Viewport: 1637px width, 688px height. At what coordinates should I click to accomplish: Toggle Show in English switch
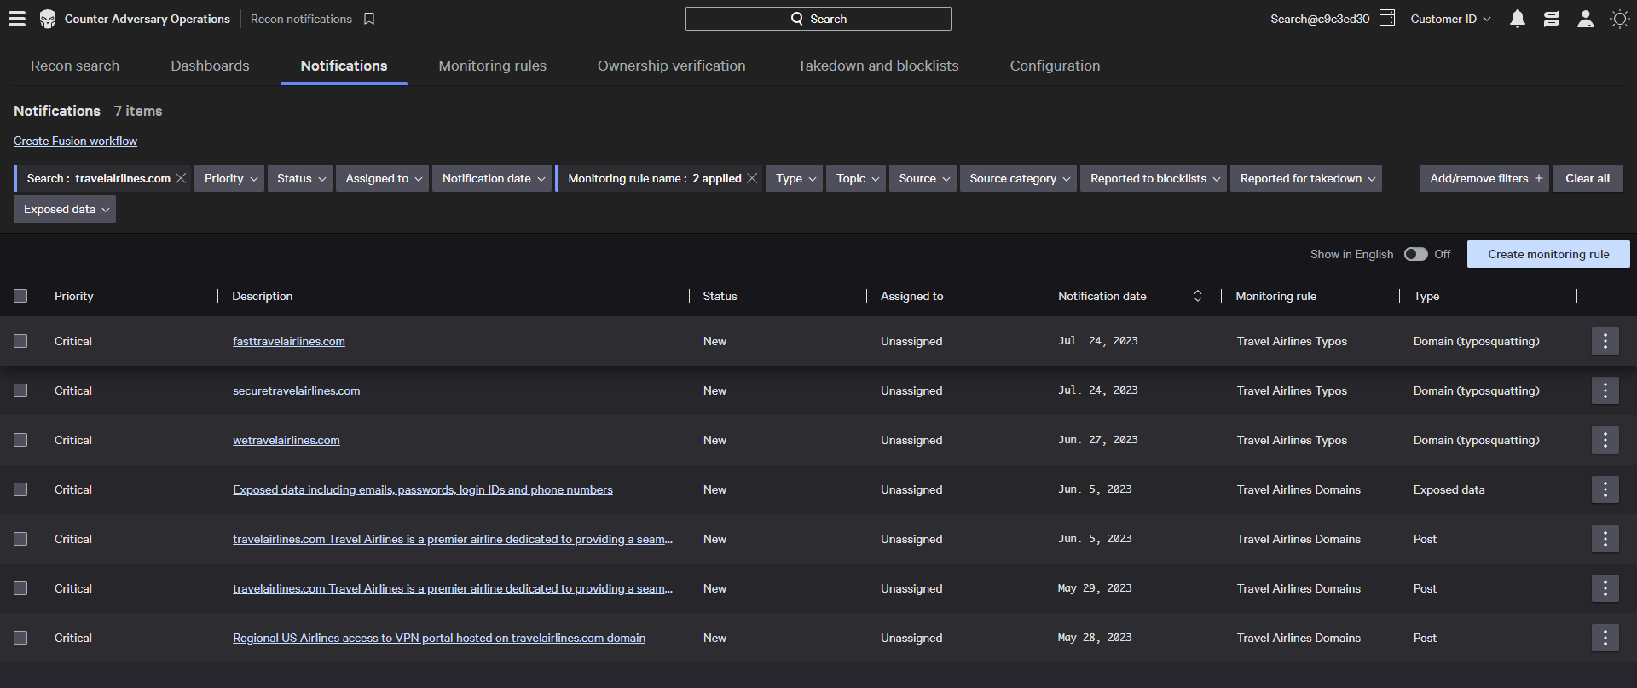tap(1415, 254)
